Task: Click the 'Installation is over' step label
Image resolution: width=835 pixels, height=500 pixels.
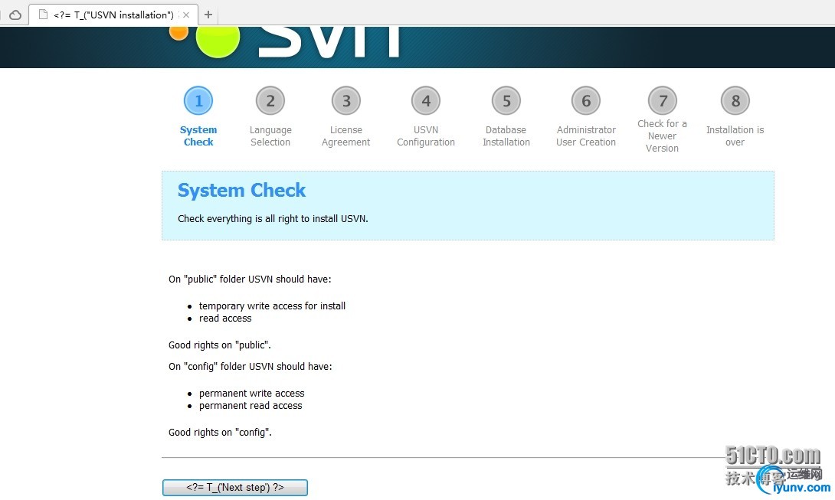Action: (735, 136)
